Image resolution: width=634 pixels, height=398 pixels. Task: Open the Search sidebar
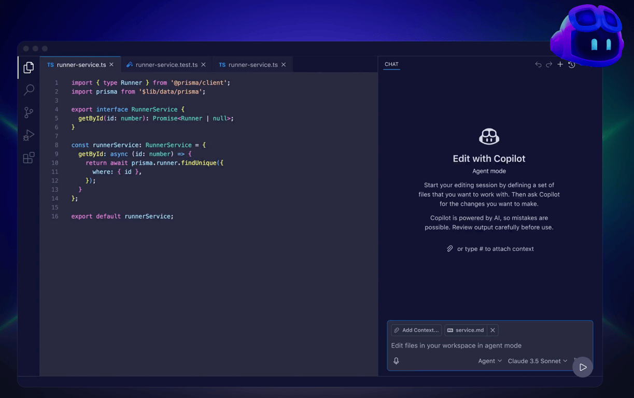(29, 90)
